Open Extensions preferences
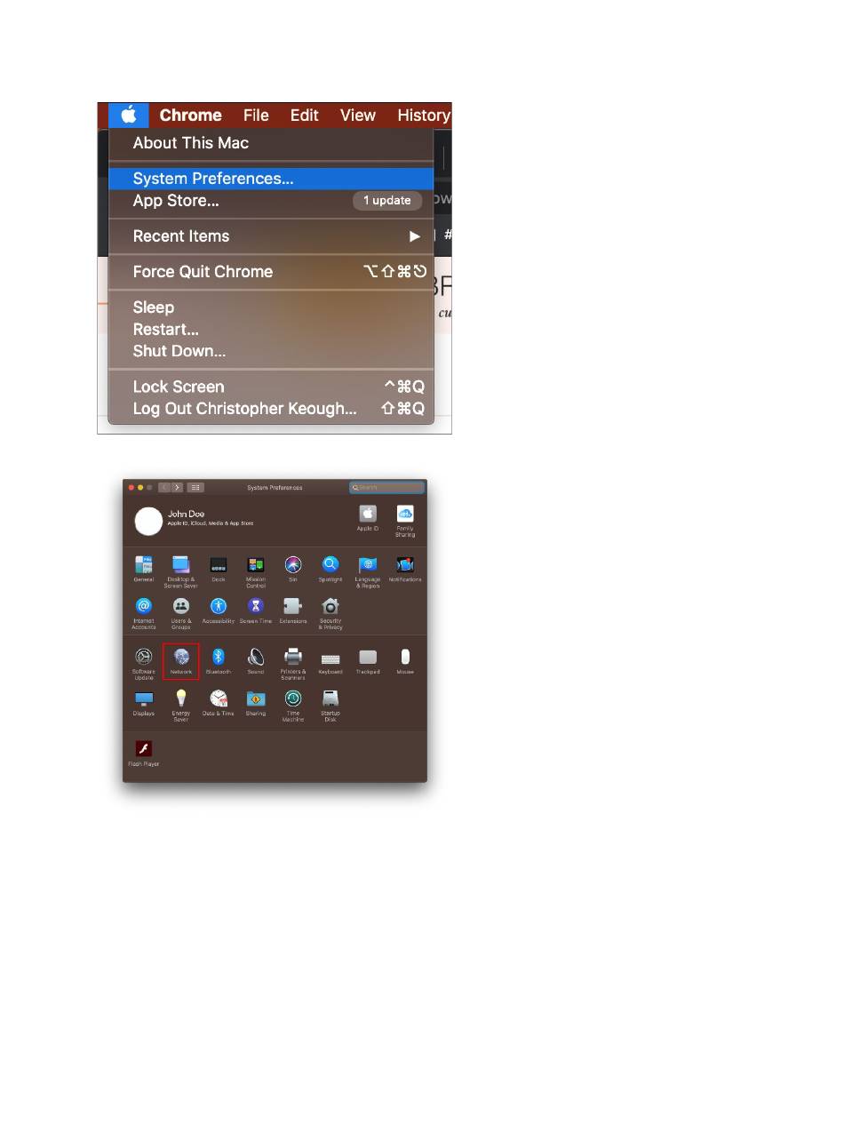The width and height of the screenshot is (844, 1141). [x=293, y=610]
